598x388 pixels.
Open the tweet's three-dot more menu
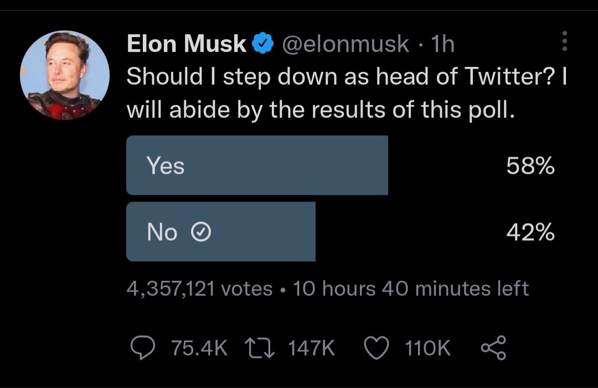coord(564,42)
